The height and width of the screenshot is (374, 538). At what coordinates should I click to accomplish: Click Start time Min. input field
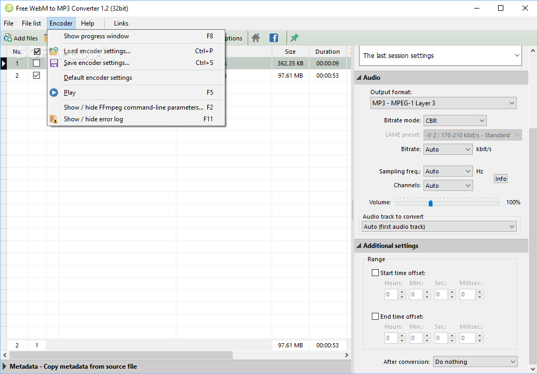pyautogui.click(x=416, y=295)
